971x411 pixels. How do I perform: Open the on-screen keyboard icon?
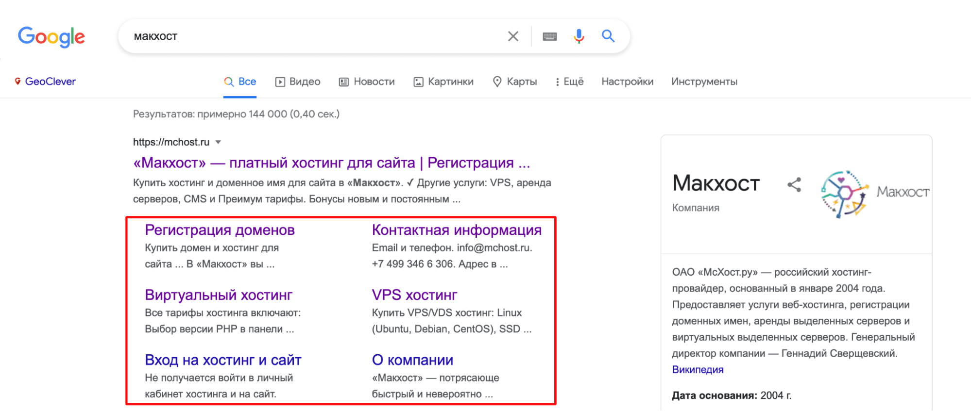550,36
